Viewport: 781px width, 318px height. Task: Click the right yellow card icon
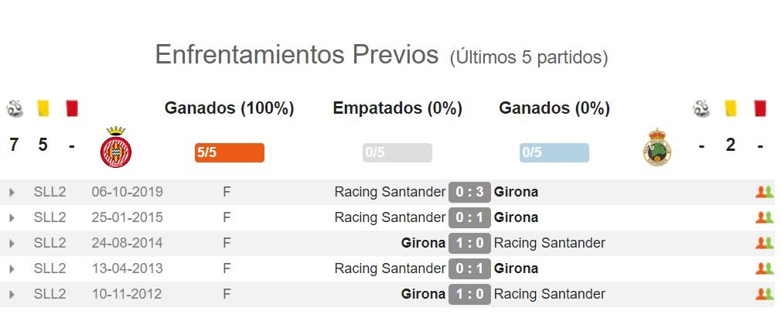pos(731,108)
